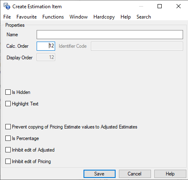Open the File menu

point(7,17)
